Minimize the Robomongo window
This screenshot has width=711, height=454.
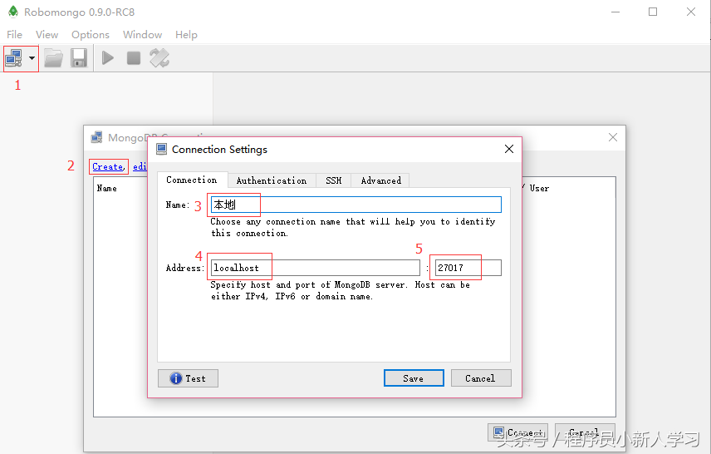(x=615, y=12)
